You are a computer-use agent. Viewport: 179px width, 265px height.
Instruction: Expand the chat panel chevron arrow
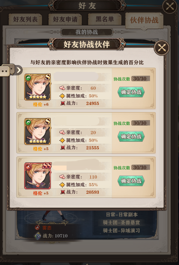(x=19, y=70)
